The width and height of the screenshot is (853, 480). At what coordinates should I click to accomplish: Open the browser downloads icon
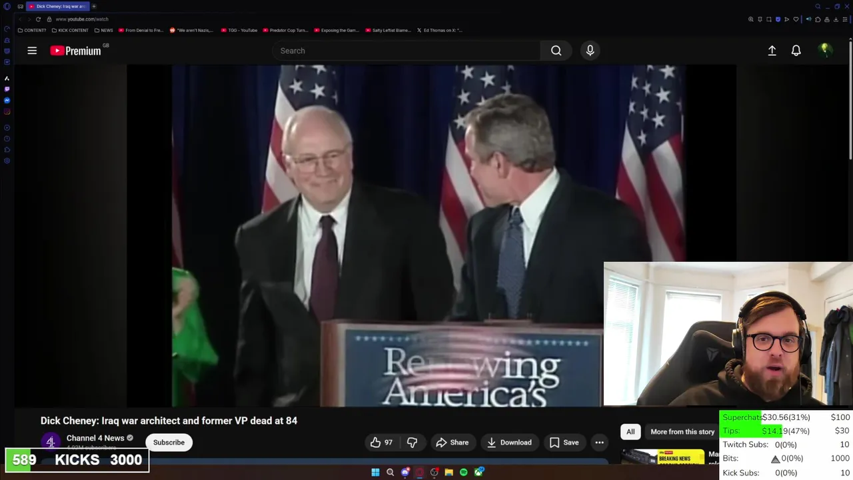click(836, 19)
